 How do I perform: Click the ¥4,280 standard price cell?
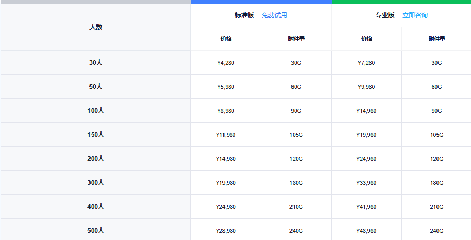[226, 63]
